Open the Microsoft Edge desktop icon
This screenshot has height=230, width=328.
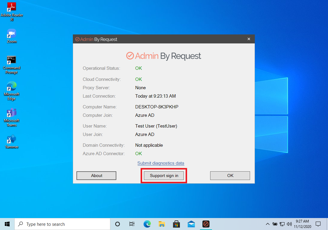(x=11, y=91)
